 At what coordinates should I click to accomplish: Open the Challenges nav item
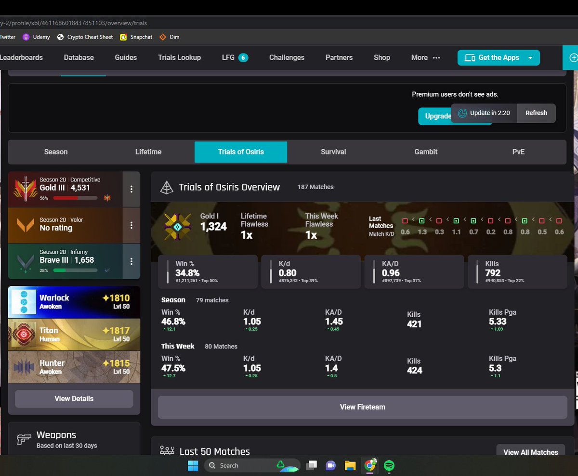point(287,57)
